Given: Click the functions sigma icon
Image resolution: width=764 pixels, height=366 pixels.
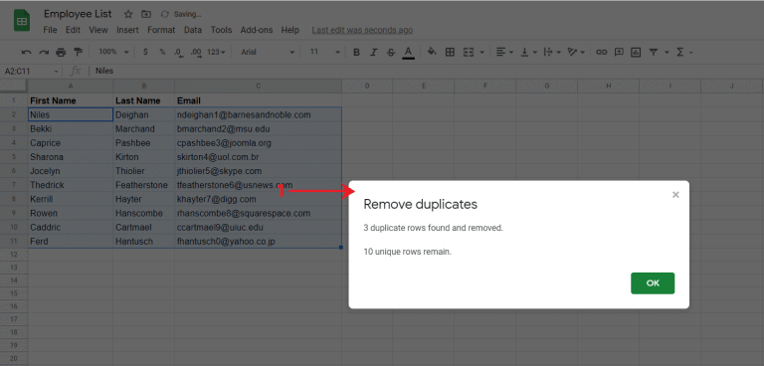Looking at the screenshot, I should pos(680,52).
